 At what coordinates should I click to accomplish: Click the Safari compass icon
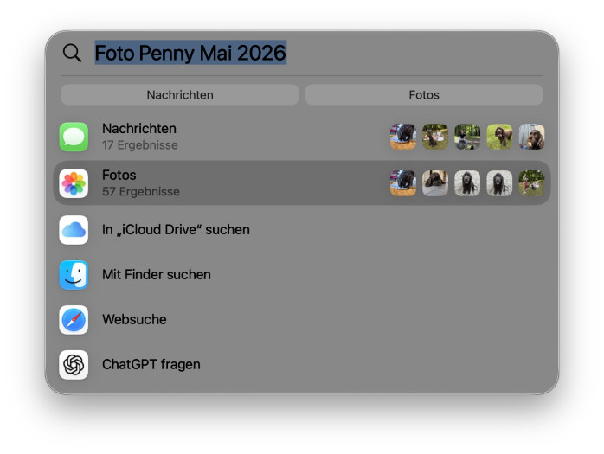click(74, 320)
